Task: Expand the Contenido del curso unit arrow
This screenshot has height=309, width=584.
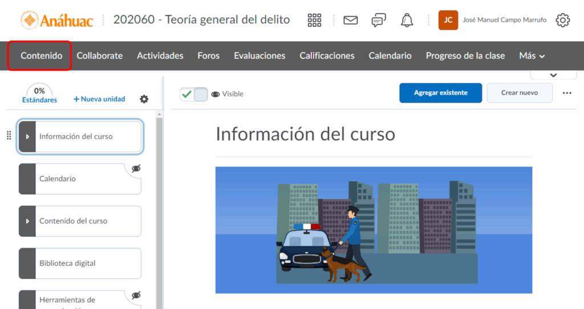Action: (x=27, y=221)
